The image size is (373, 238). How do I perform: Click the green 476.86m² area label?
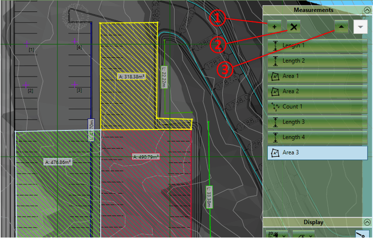click(57, 162)
